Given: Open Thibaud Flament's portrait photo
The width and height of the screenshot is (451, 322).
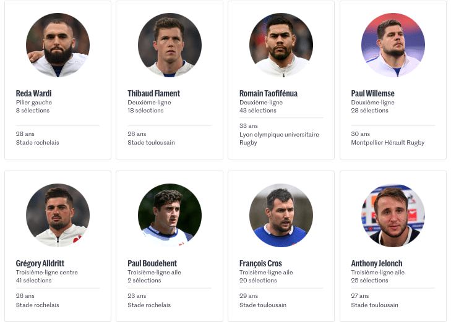Looking at the screenshot, I should click(170, 45).
